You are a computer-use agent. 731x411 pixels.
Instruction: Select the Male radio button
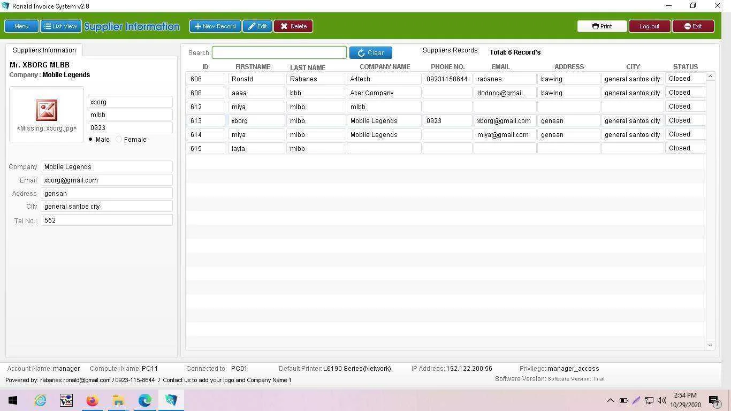[90, 140]
